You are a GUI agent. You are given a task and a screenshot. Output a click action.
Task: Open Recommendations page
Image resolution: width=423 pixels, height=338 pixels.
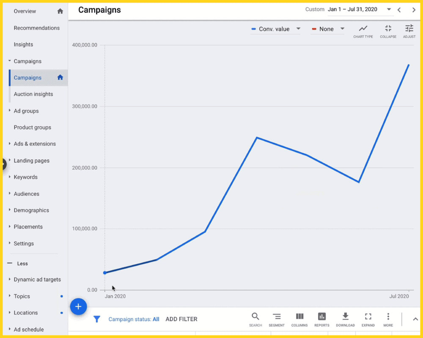pyautogui.click(x=37, y=28)
